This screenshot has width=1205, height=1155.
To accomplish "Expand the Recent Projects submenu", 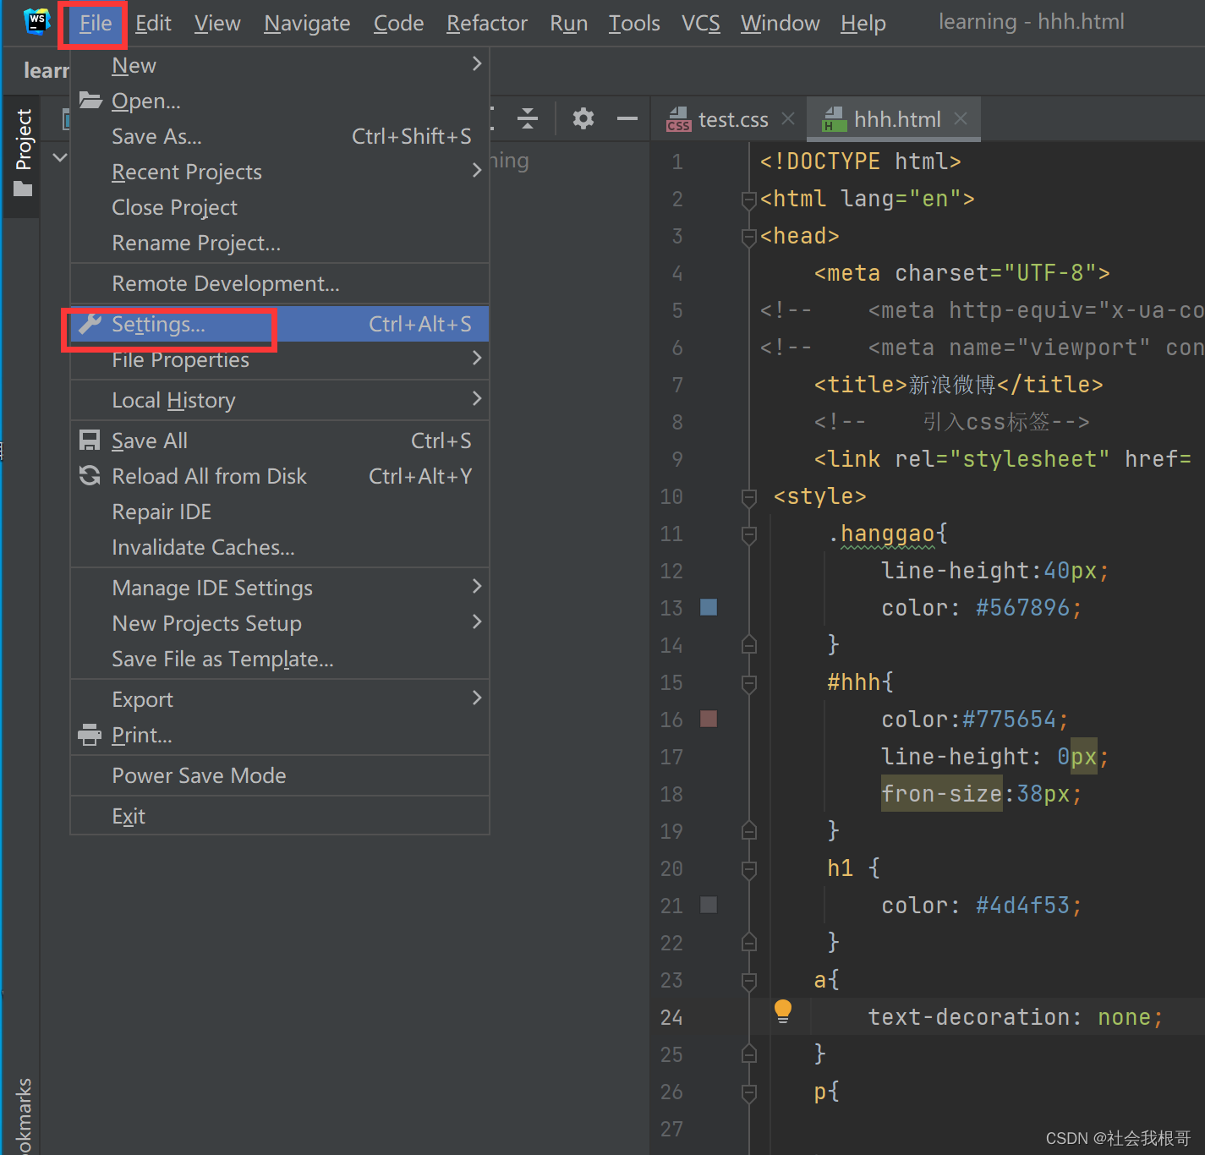I will (186, 172).
